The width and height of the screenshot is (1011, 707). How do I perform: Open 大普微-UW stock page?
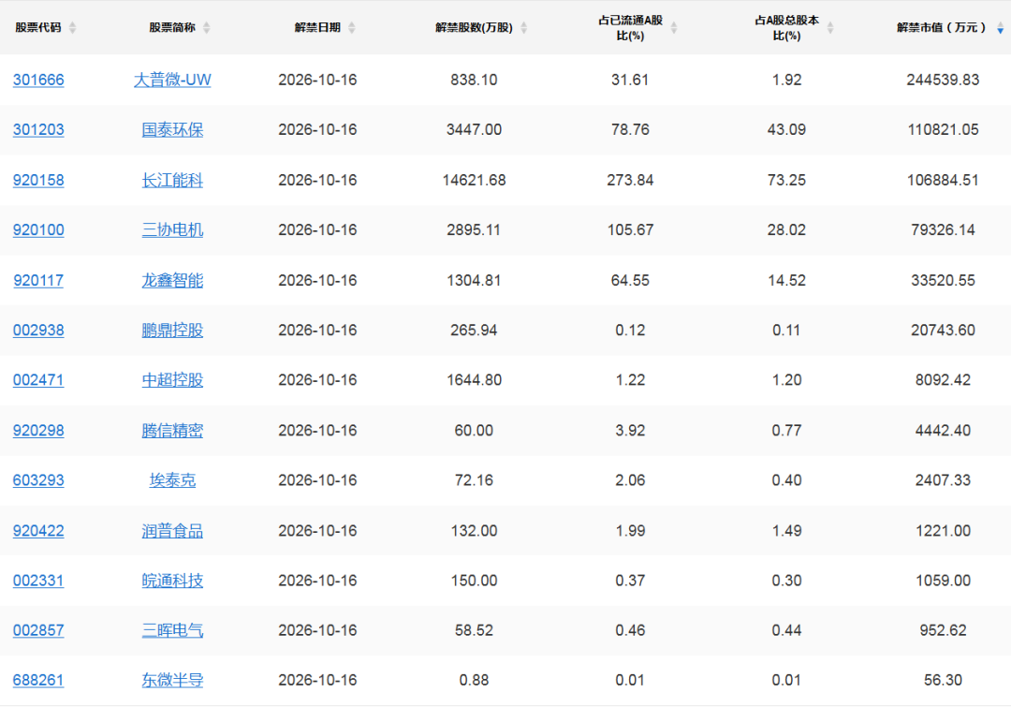click(x=172, y=80)
